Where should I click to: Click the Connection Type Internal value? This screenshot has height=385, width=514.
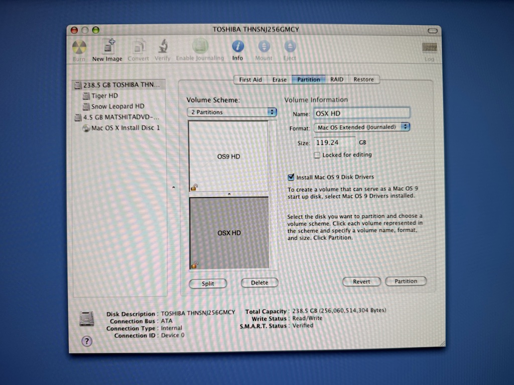point(172,328)
